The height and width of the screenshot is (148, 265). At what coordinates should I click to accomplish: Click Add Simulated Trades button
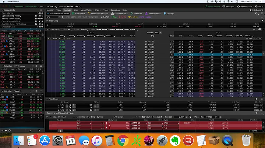[x=58, y=14]
